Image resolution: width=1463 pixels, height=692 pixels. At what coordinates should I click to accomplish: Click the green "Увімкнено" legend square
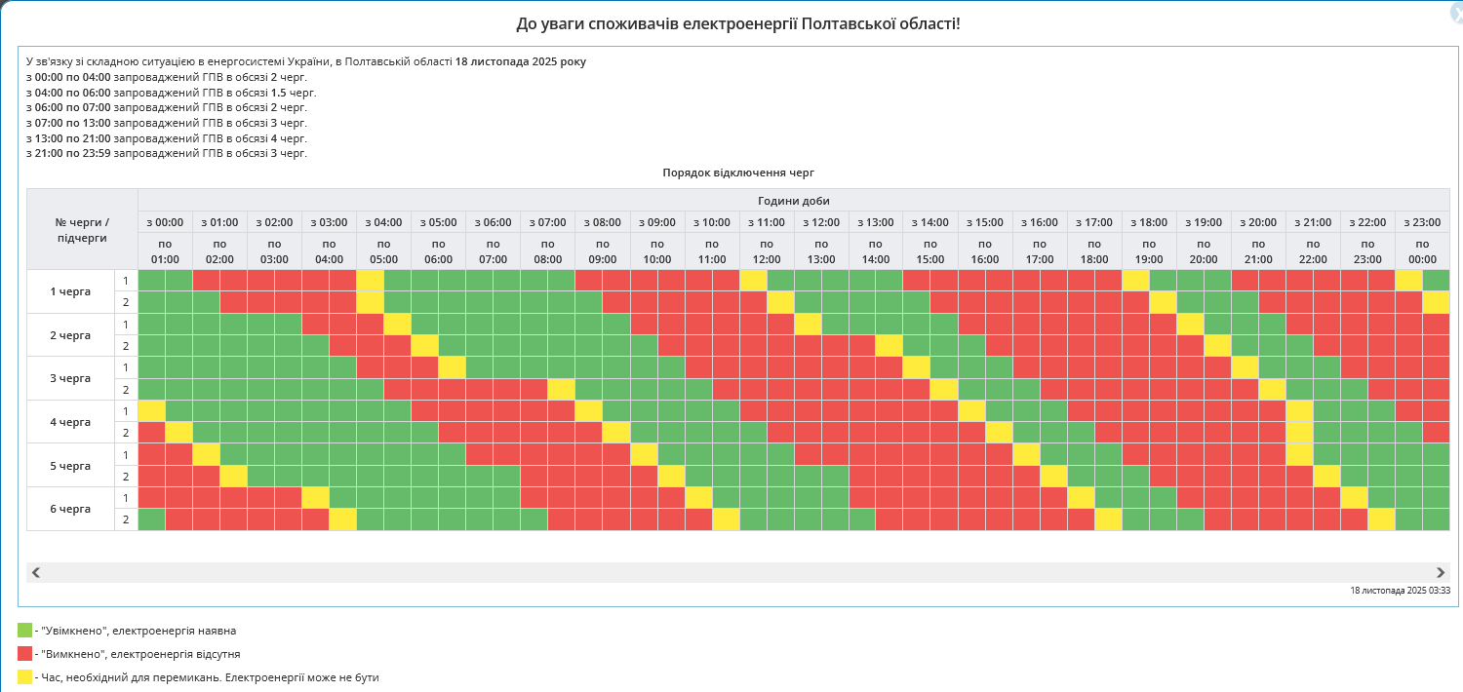click(25, 631)
